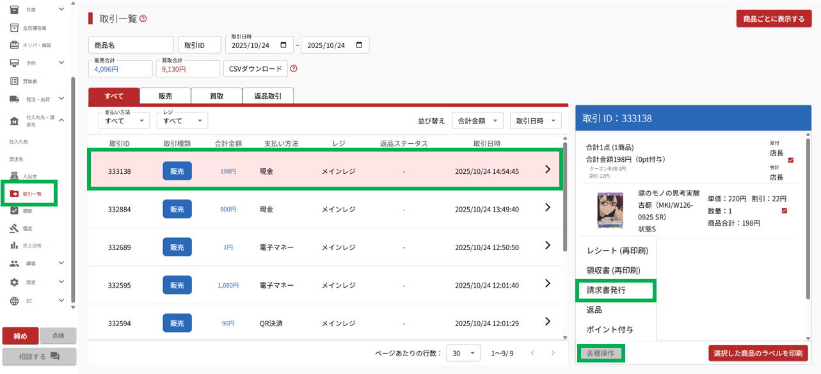Open 売上分析 chart icon
This screenshot has height=374, width=821.
[14, 245]
